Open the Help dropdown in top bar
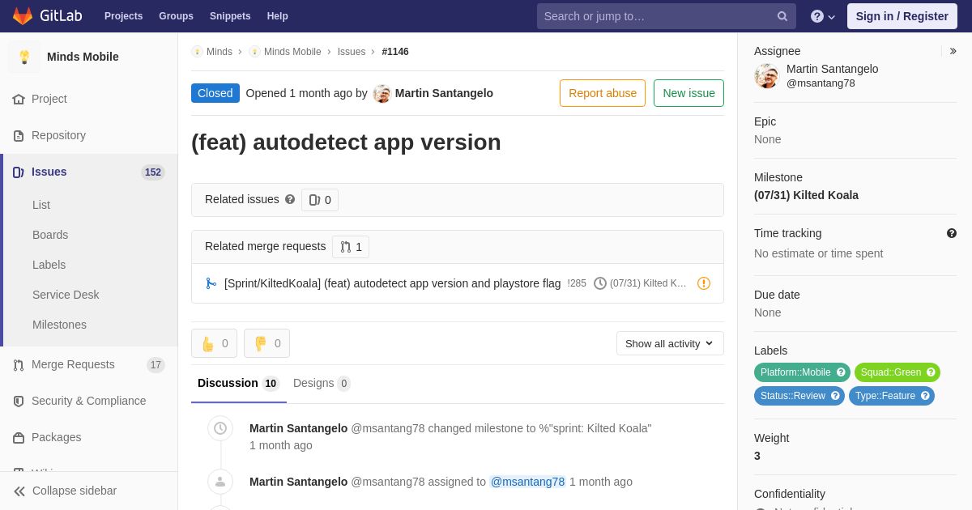Screen dimensions: 972x510 823,16
